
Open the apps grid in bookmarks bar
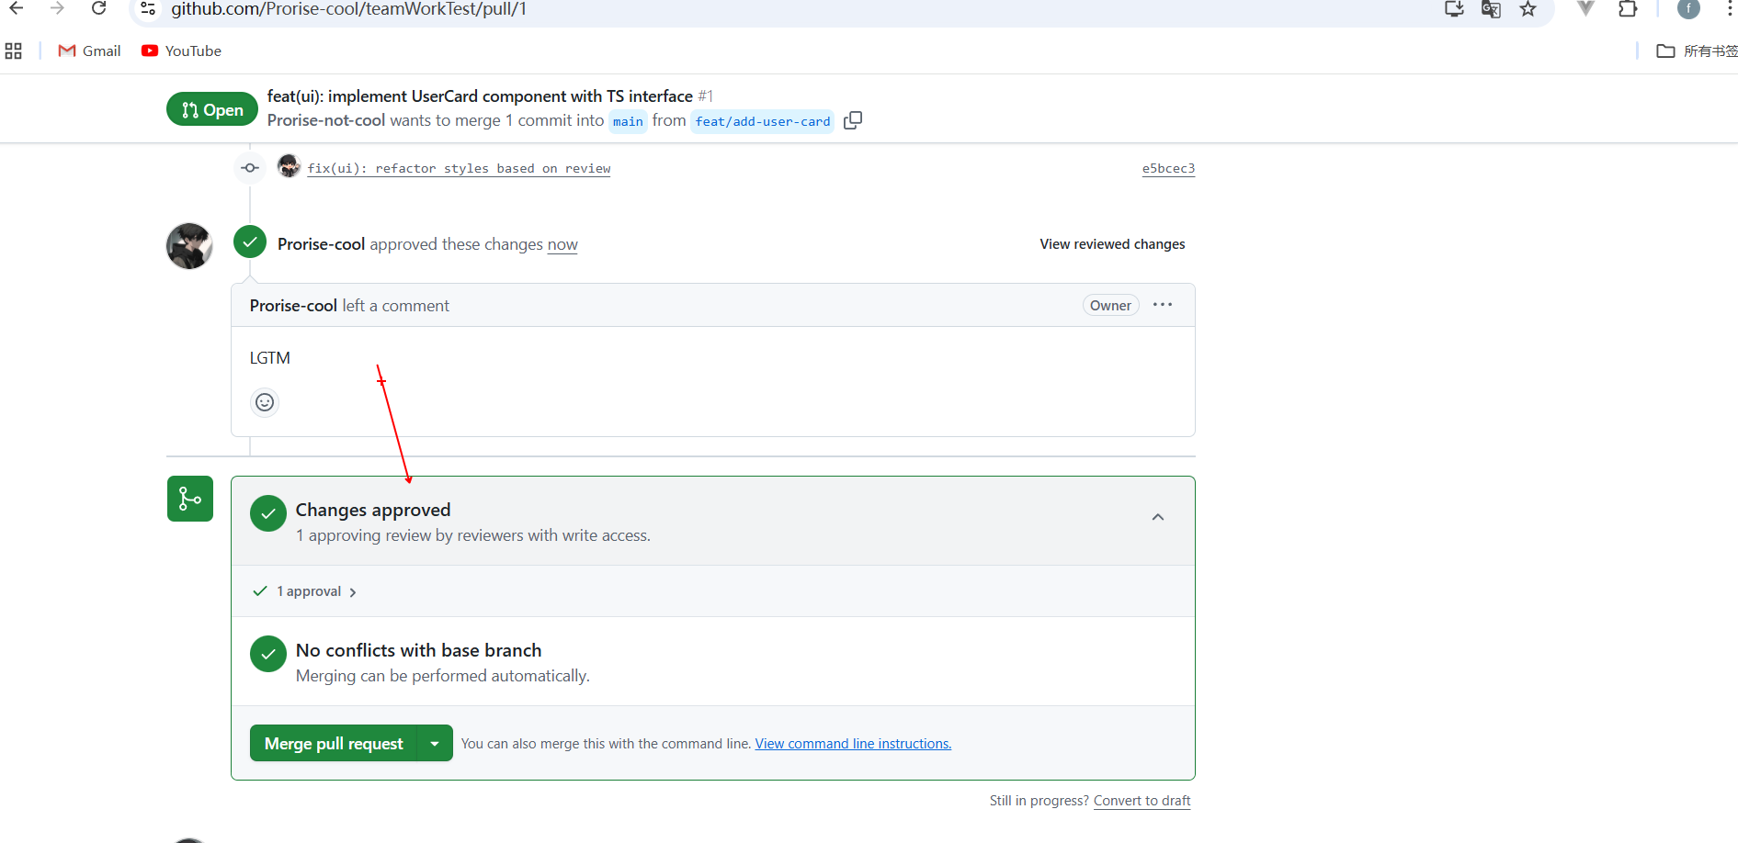14,51
